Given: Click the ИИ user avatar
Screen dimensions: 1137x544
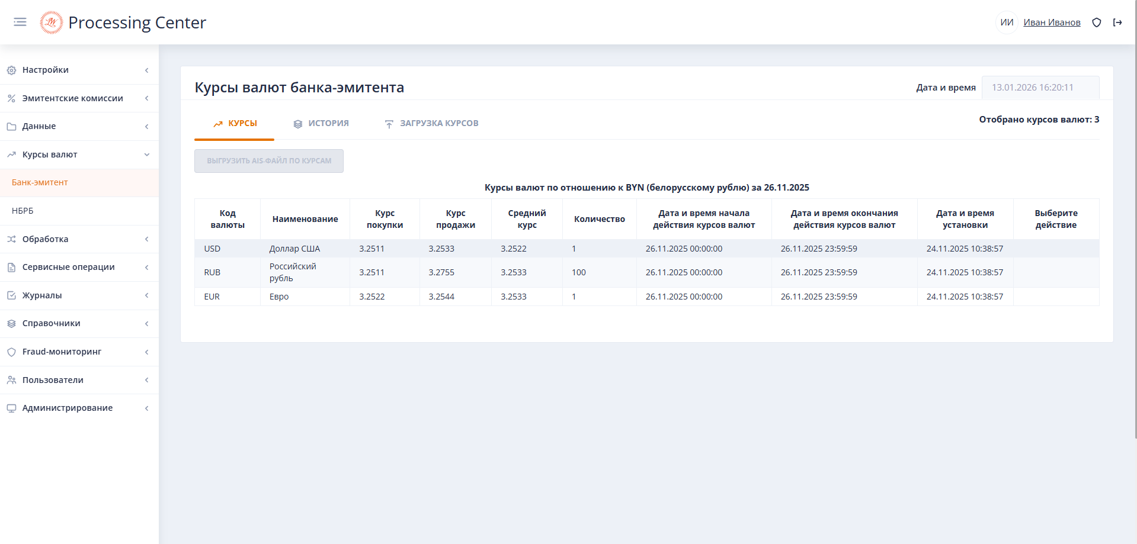Looking at the screenshot, I should (1007, 22).
